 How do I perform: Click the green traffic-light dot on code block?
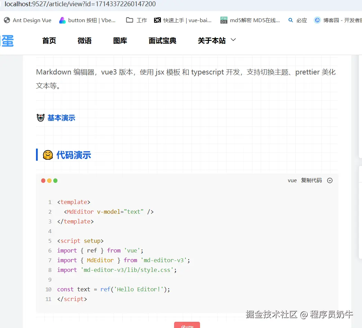[x=55, y=180]
